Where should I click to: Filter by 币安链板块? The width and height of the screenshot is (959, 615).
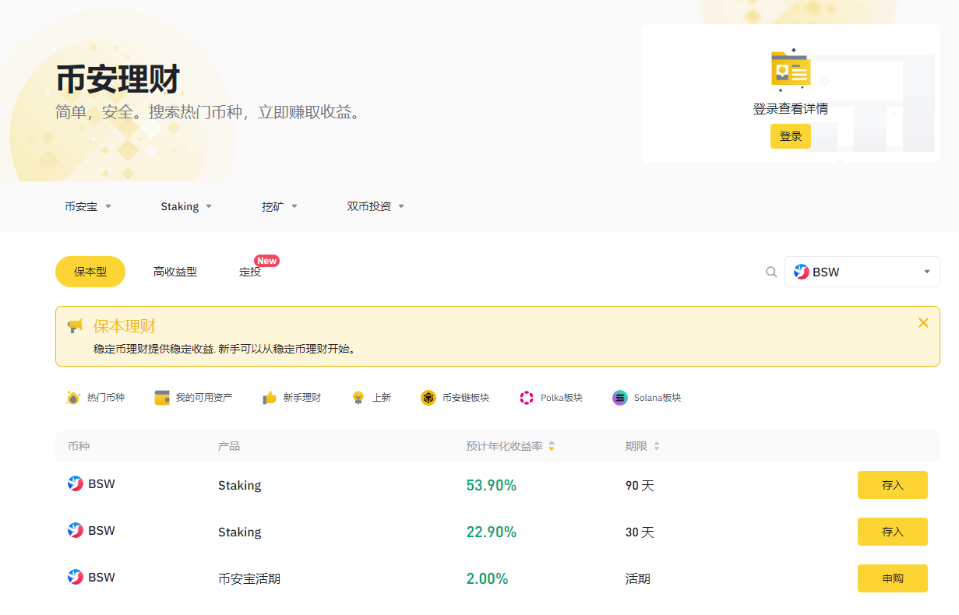(455, 398)
